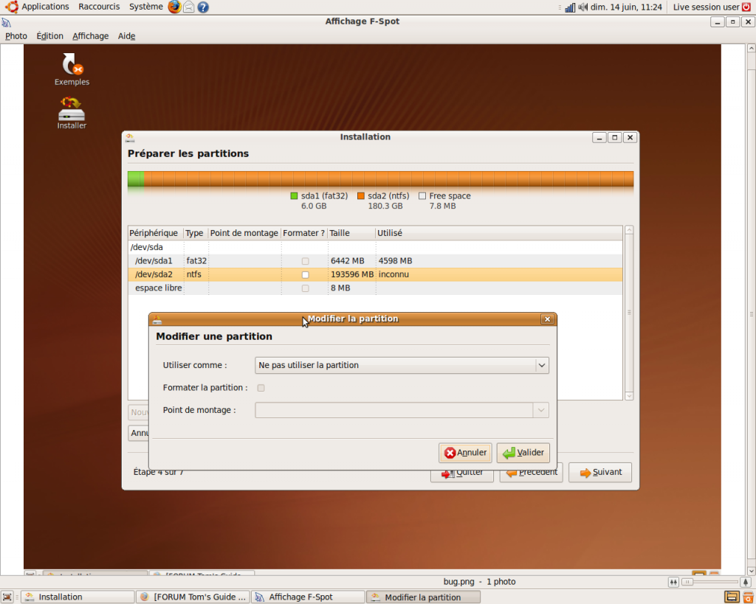This screenshot has height=604, width=756.
Task: Open the Édition menu
Action: pos(49,36)
